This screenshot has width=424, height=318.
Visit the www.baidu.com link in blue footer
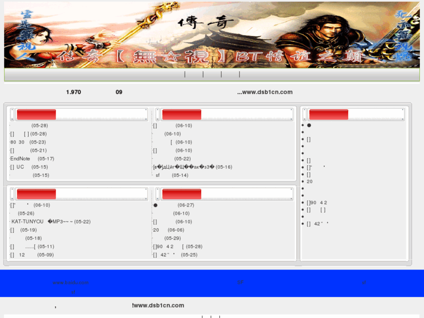point(71,282)
